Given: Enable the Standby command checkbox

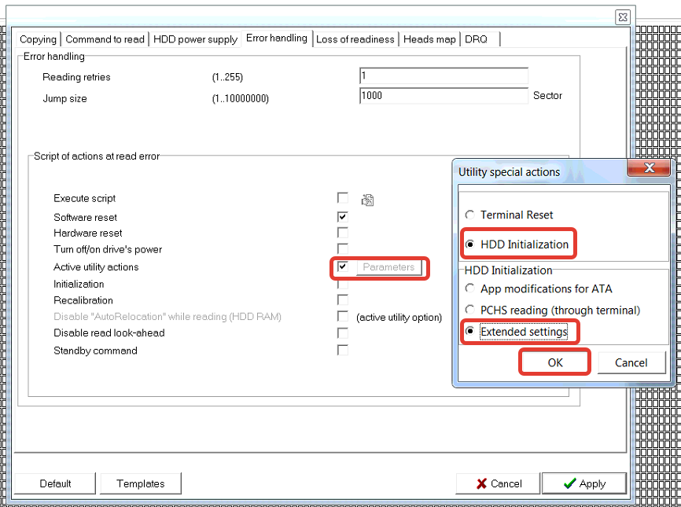Looking at the screenshot, I should click(x=342, y=350).
